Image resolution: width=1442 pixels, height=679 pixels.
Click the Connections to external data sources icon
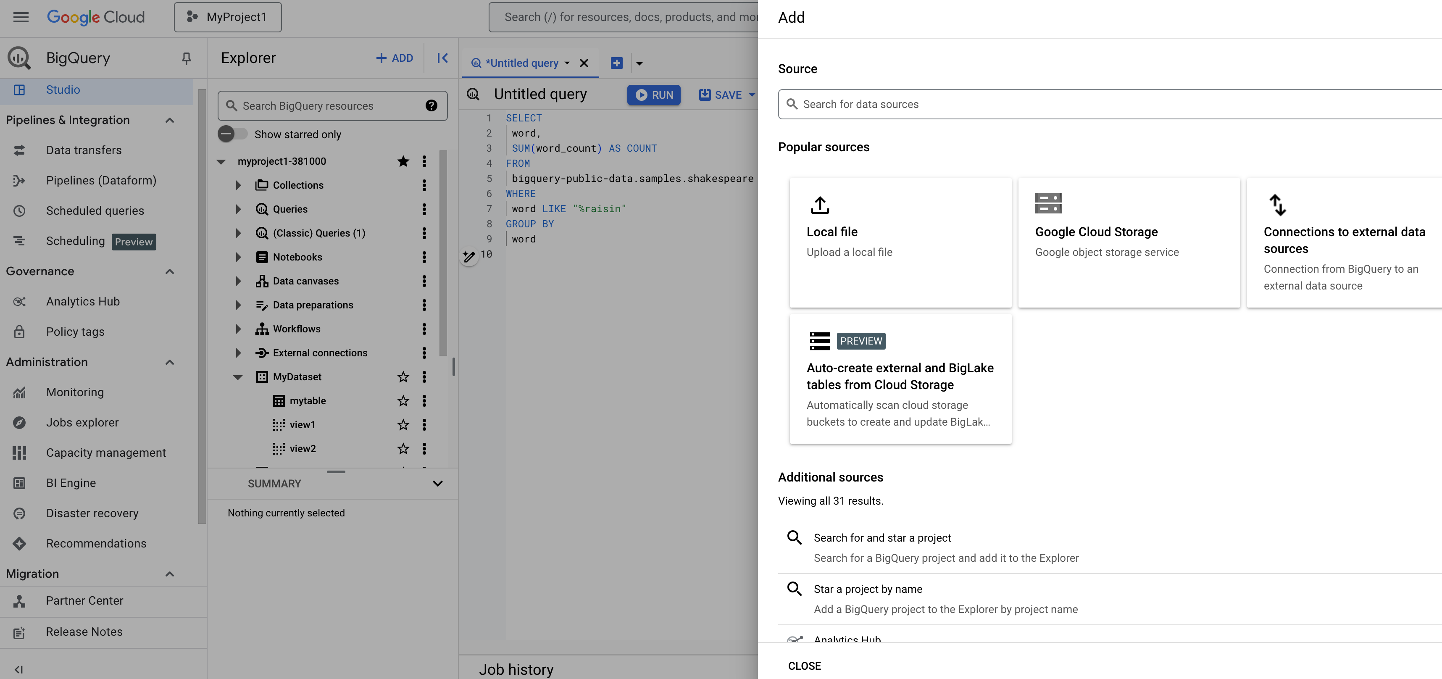(1276, 204)
